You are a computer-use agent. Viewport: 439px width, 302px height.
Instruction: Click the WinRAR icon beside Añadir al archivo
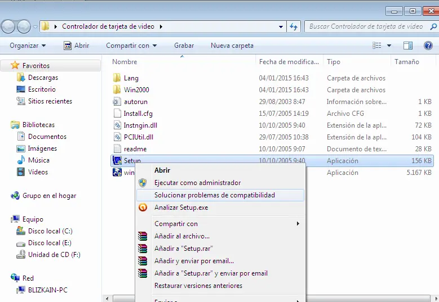click(x=143, y=236)
